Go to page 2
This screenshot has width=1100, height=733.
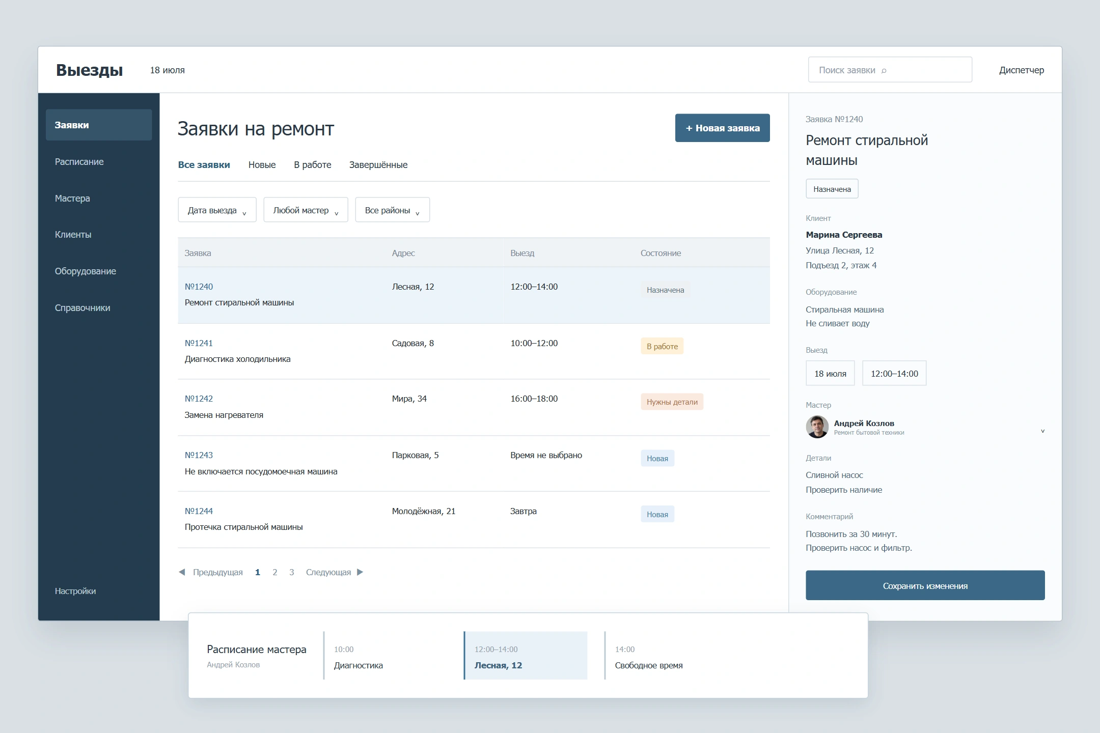(275, 572)
